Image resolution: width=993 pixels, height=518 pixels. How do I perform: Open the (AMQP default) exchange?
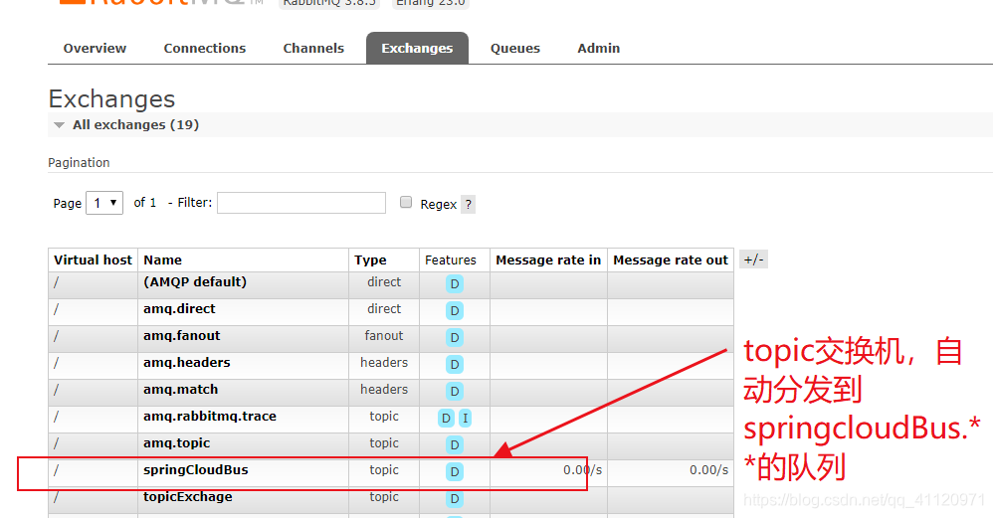point(195,282)
